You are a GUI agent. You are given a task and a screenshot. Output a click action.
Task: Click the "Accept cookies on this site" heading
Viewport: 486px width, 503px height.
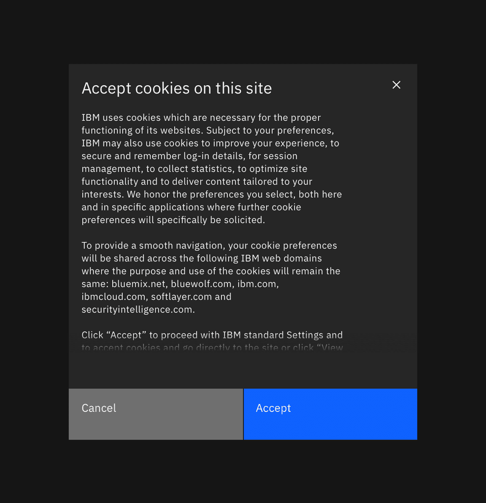pos(176,89)
